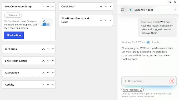Image resolution: width=179 pixels, height=100 pixels.
Task: Move WPForms widget down
Action: tap(48, 49)
